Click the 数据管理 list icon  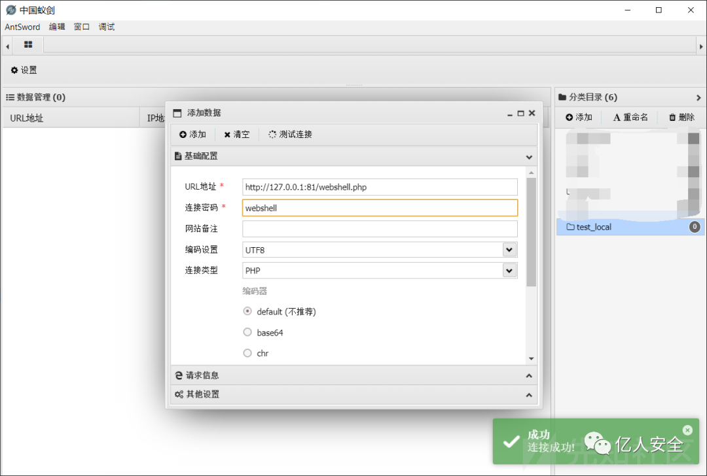pos(10,97)
